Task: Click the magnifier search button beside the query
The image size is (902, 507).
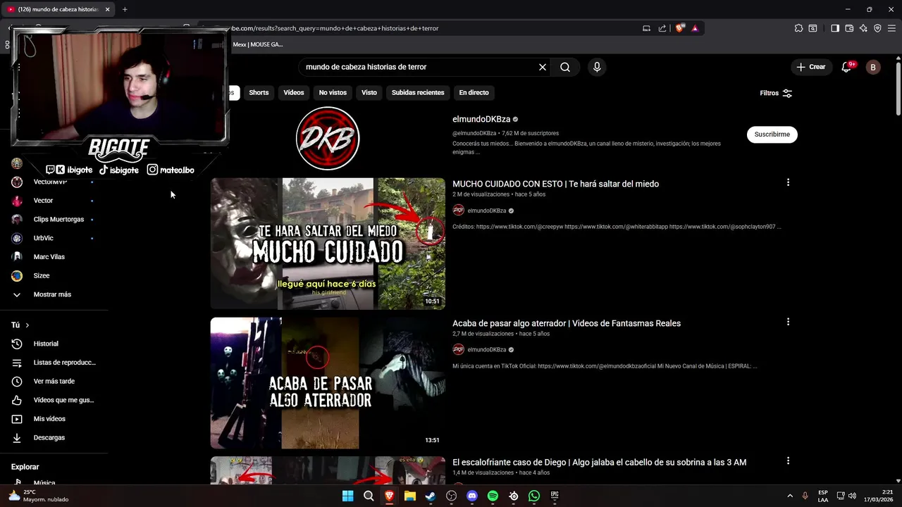Action: (565, 67)
